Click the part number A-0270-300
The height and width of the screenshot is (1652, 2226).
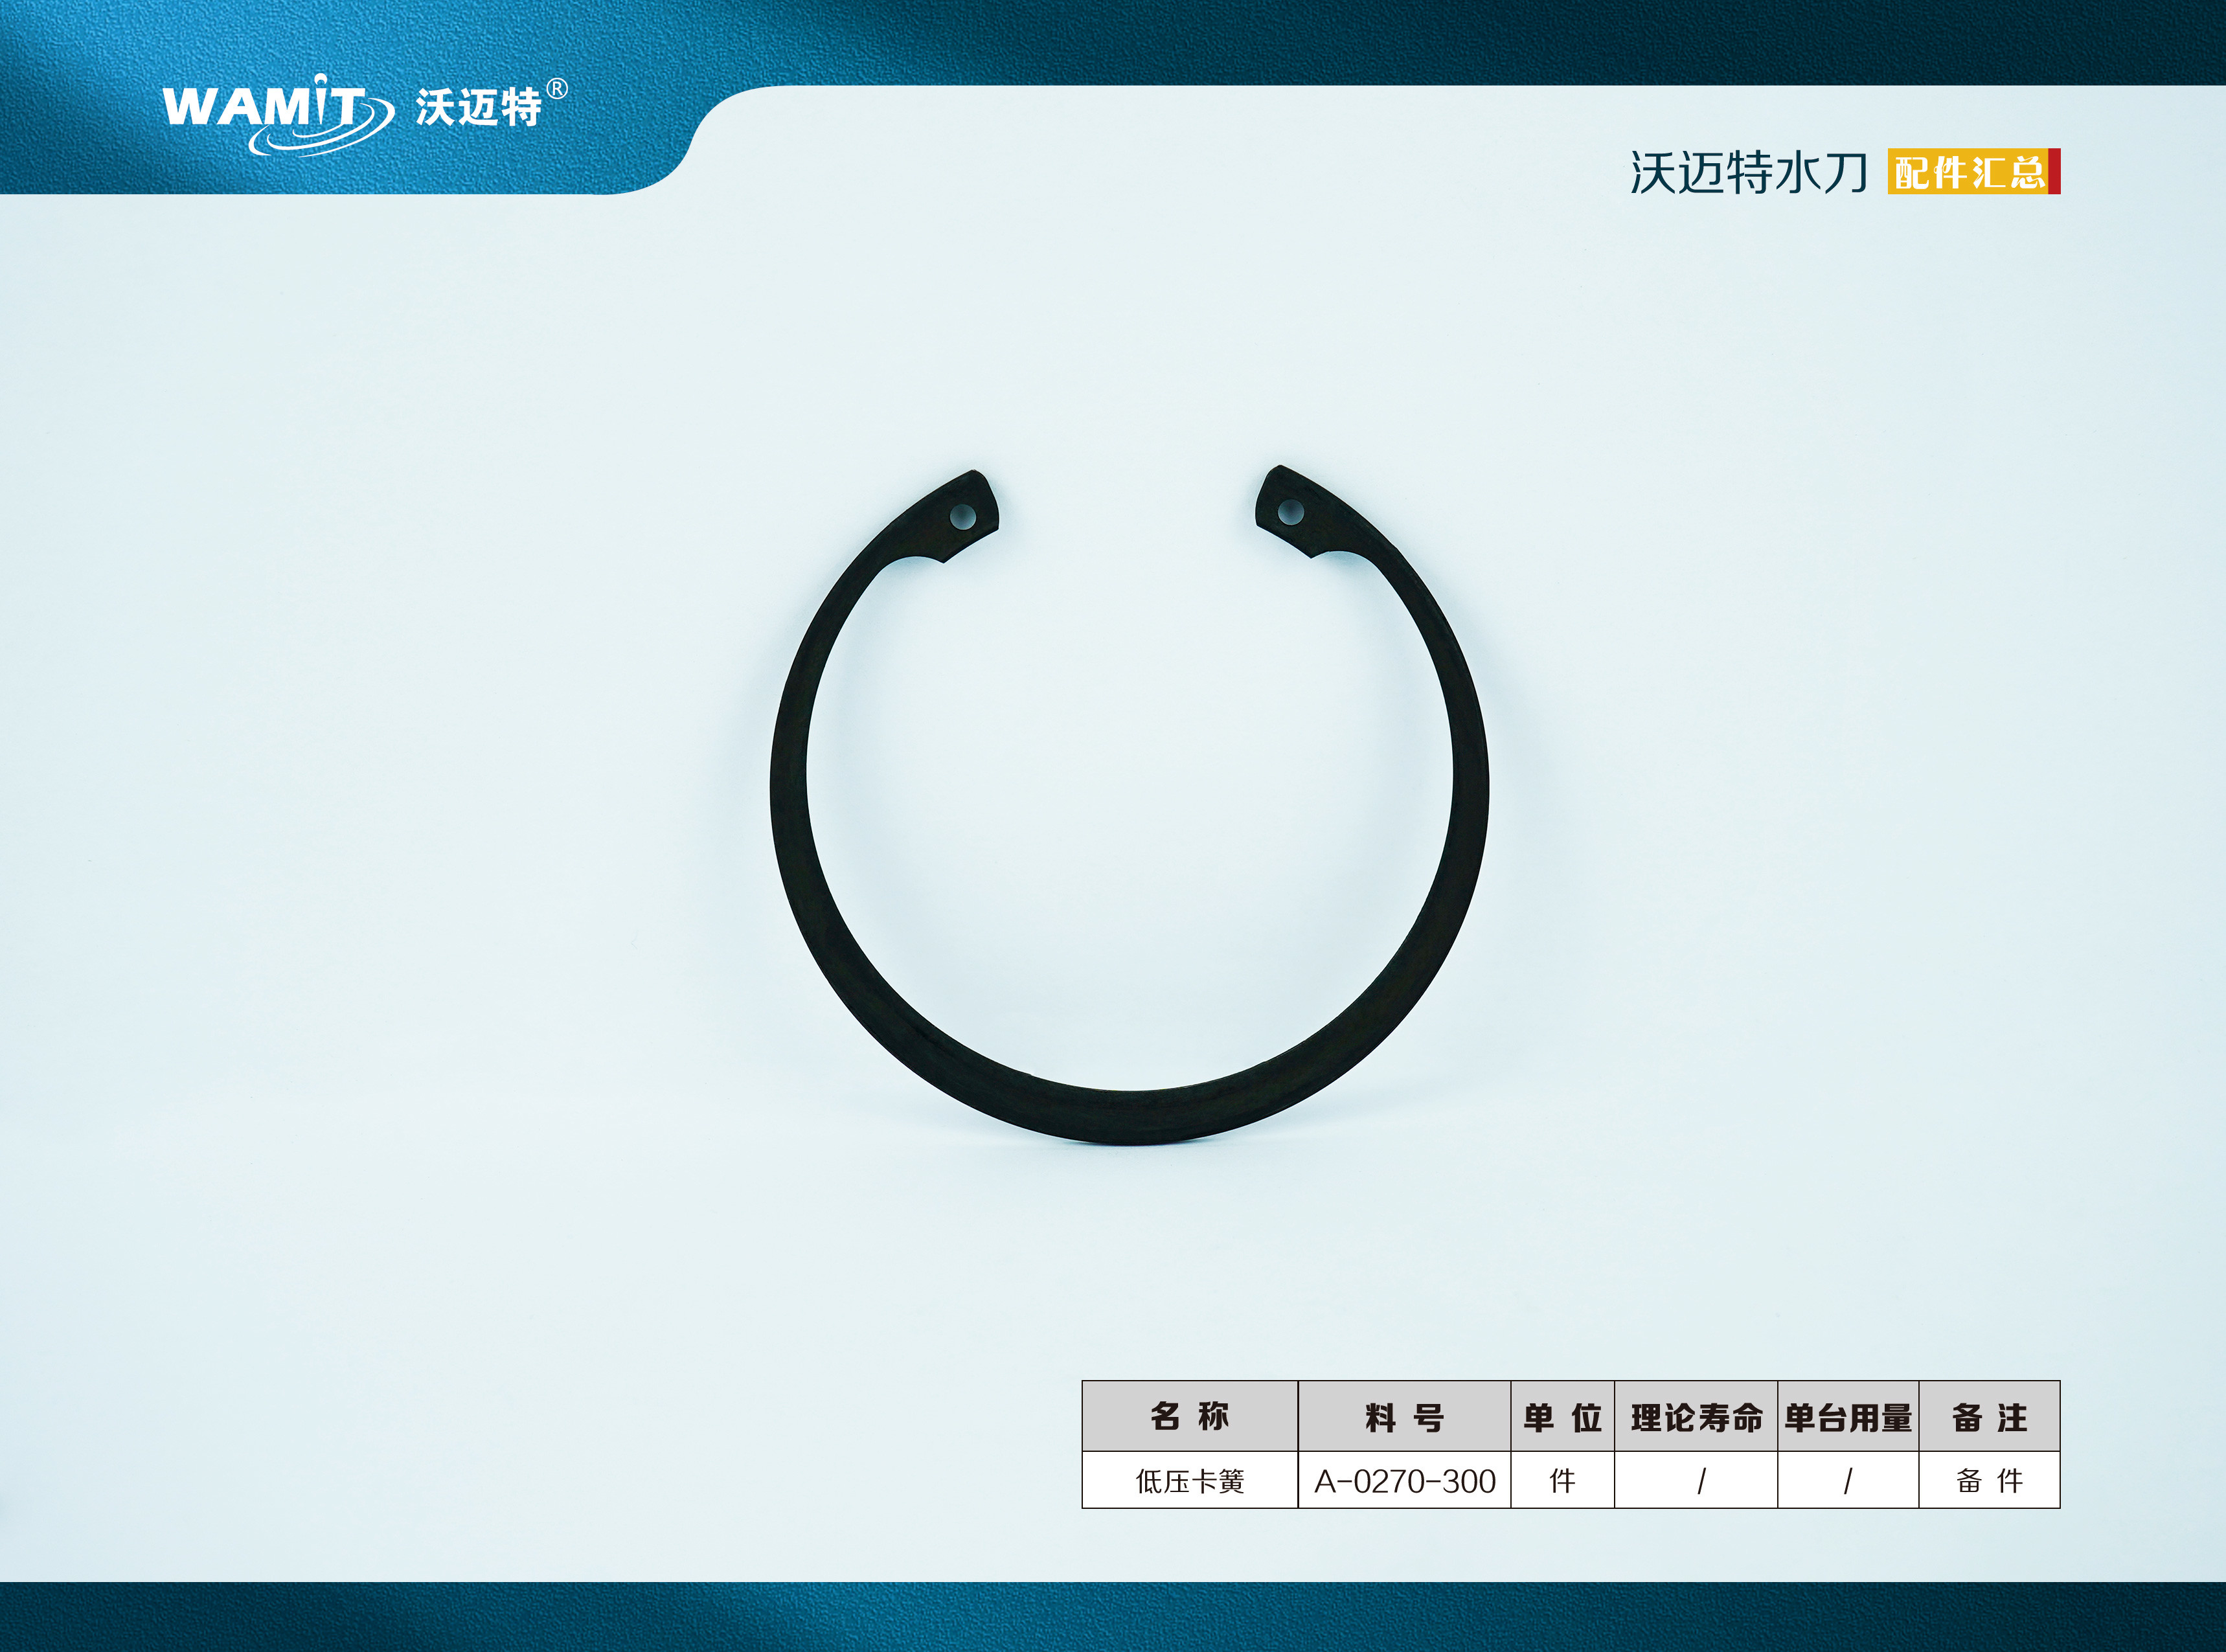click(1404, 1481)
